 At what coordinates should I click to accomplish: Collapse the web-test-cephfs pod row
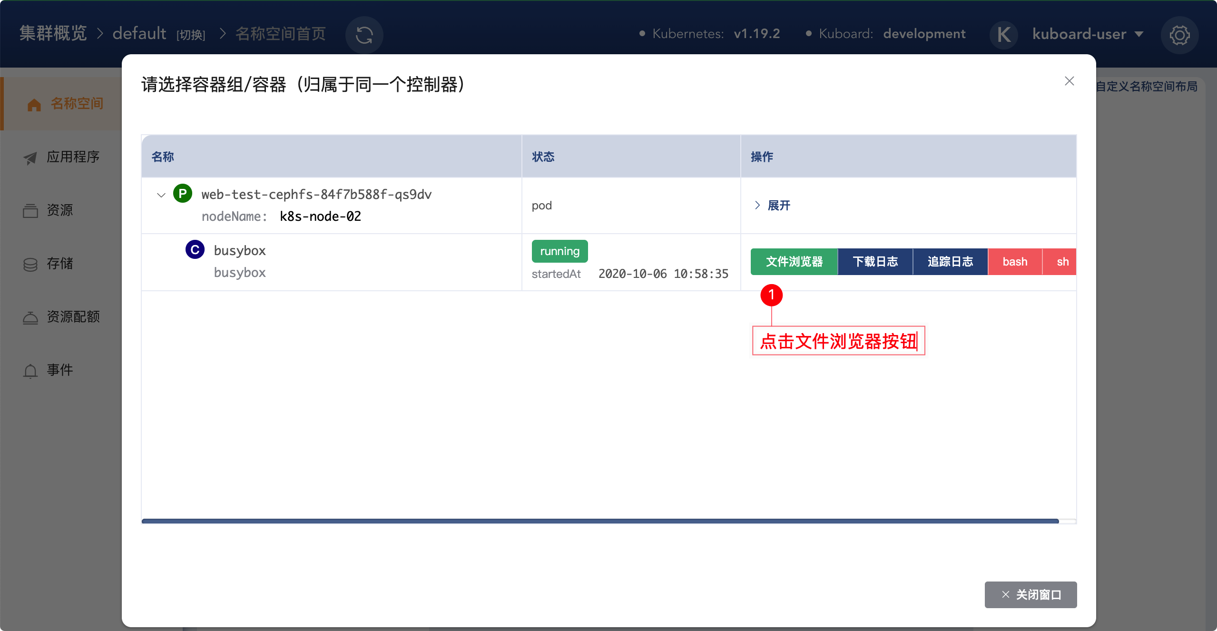coord(161,195)
